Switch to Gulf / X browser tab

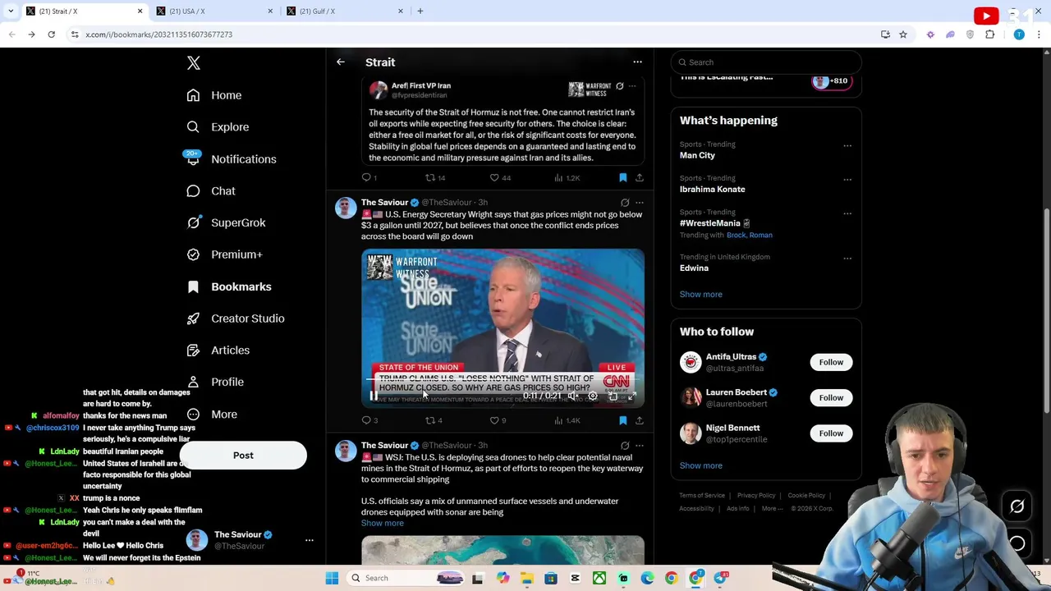click(344, 11)
